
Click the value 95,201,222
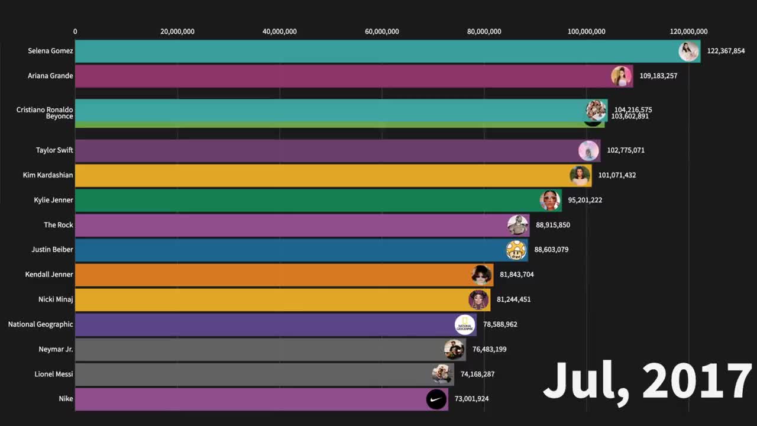tap(585, 200)
